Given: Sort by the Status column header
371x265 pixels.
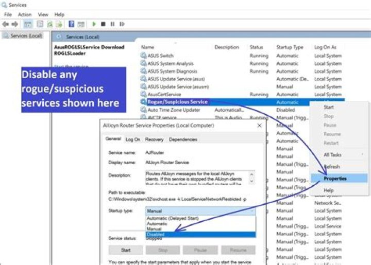Looking at the screenshot, I should [x=257, y=47].
